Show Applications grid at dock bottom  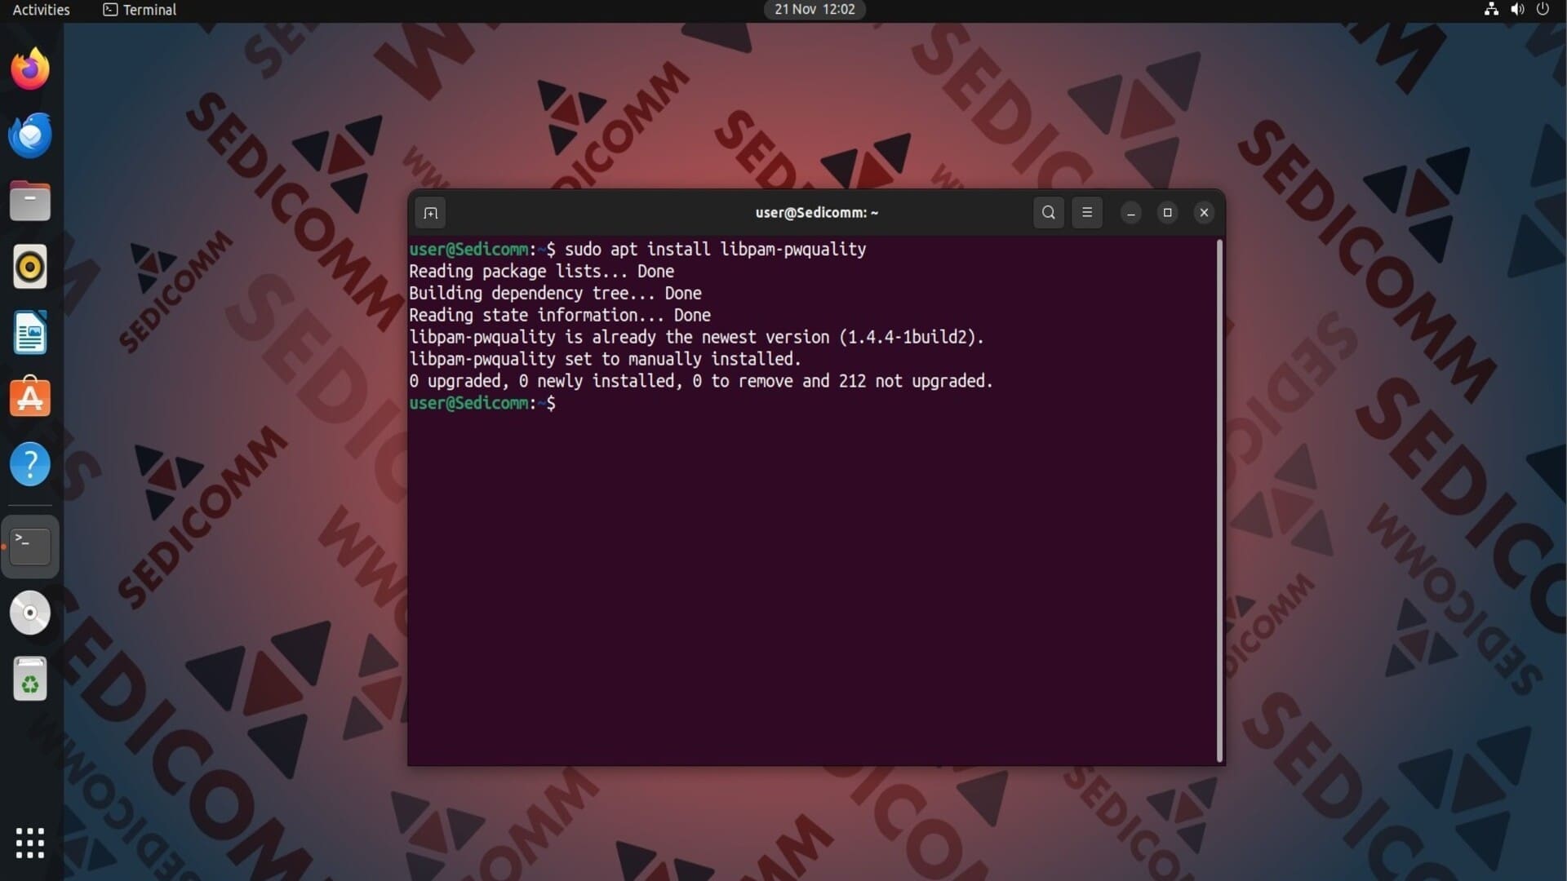point(30,843)
